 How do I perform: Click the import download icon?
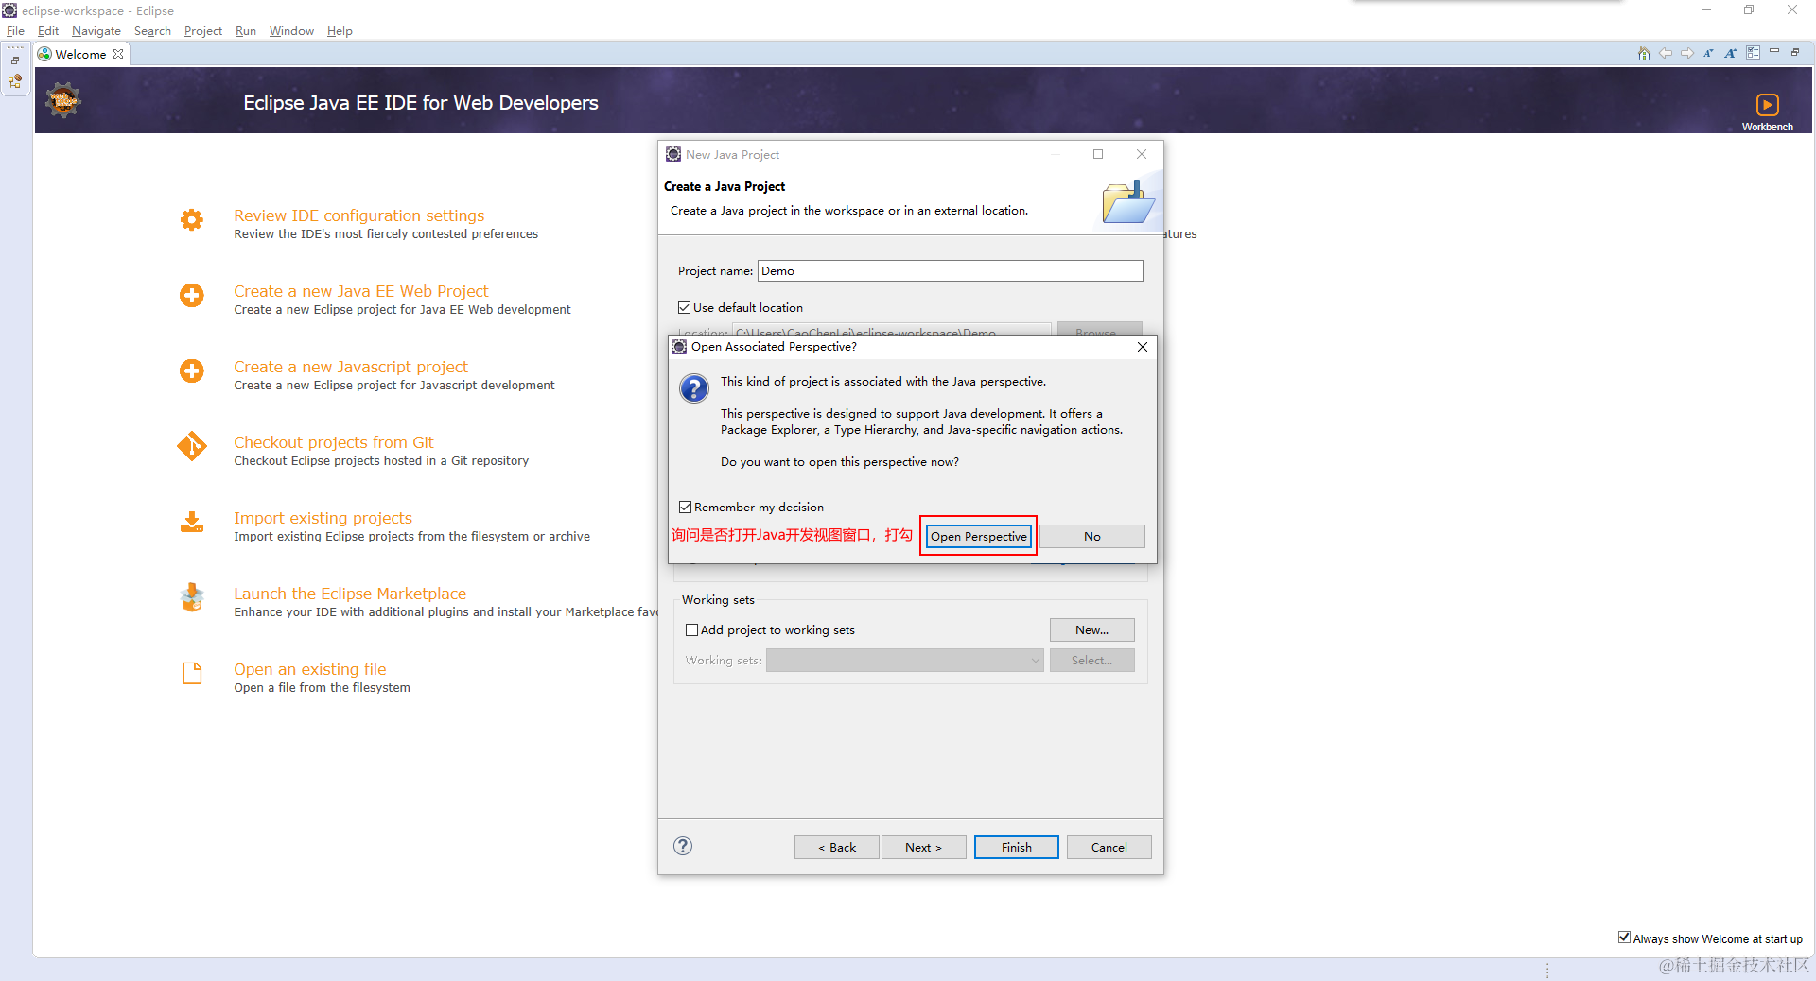pos(192,522)
